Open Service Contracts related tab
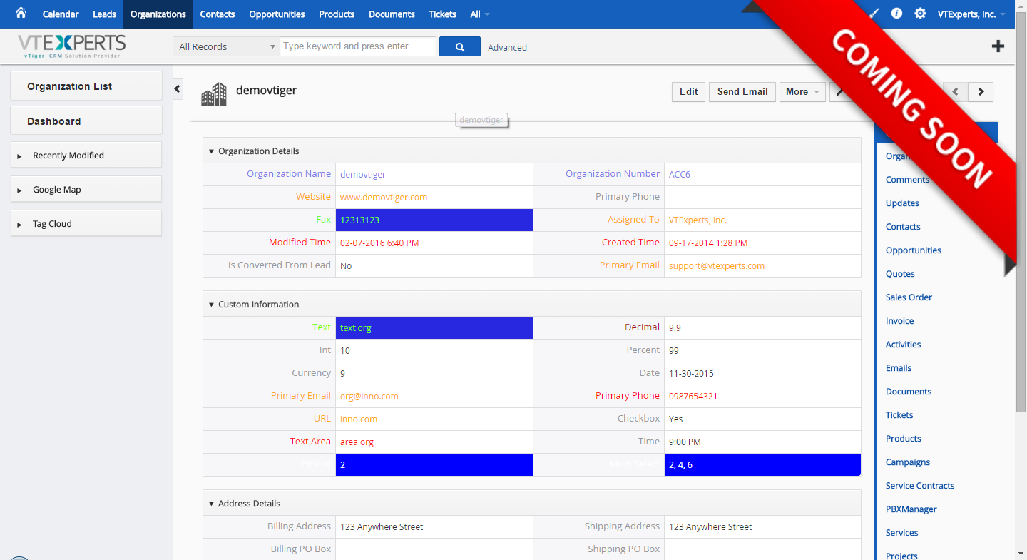This screenshot has width=1027, height=560. (920, 486)
